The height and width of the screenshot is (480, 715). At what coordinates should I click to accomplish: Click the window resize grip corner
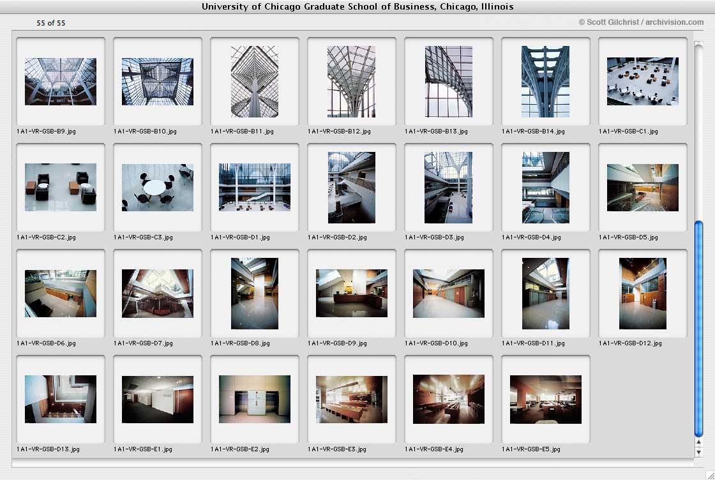709,475
